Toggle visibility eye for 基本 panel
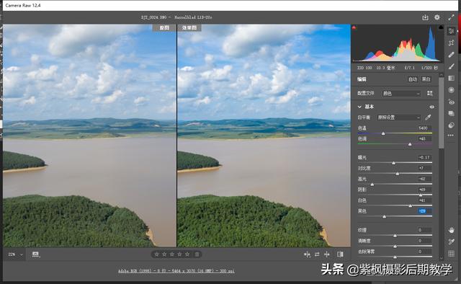Image resolution: width=461 pixels, height=284 pixels. (431, 107)
